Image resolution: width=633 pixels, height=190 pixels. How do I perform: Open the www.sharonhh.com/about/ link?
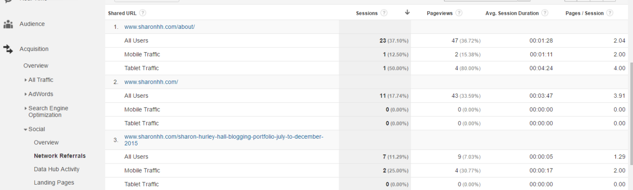point(160,27)
